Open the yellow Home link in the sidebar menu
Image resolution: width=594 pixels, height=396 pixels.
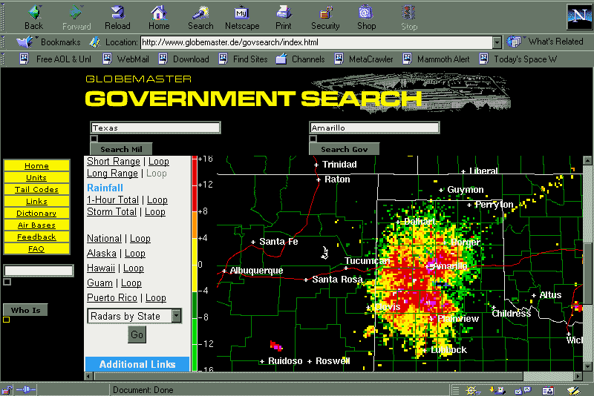[x=36, y=165]
